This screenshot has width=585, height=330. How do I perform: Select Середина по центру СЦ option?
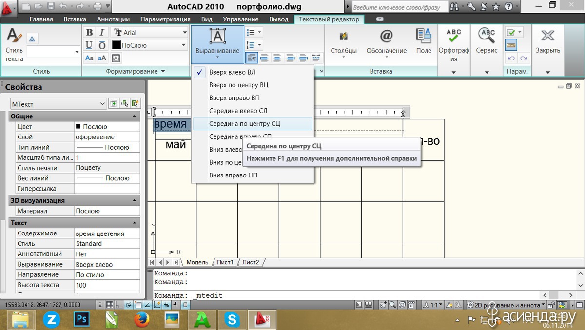(253, 124)
